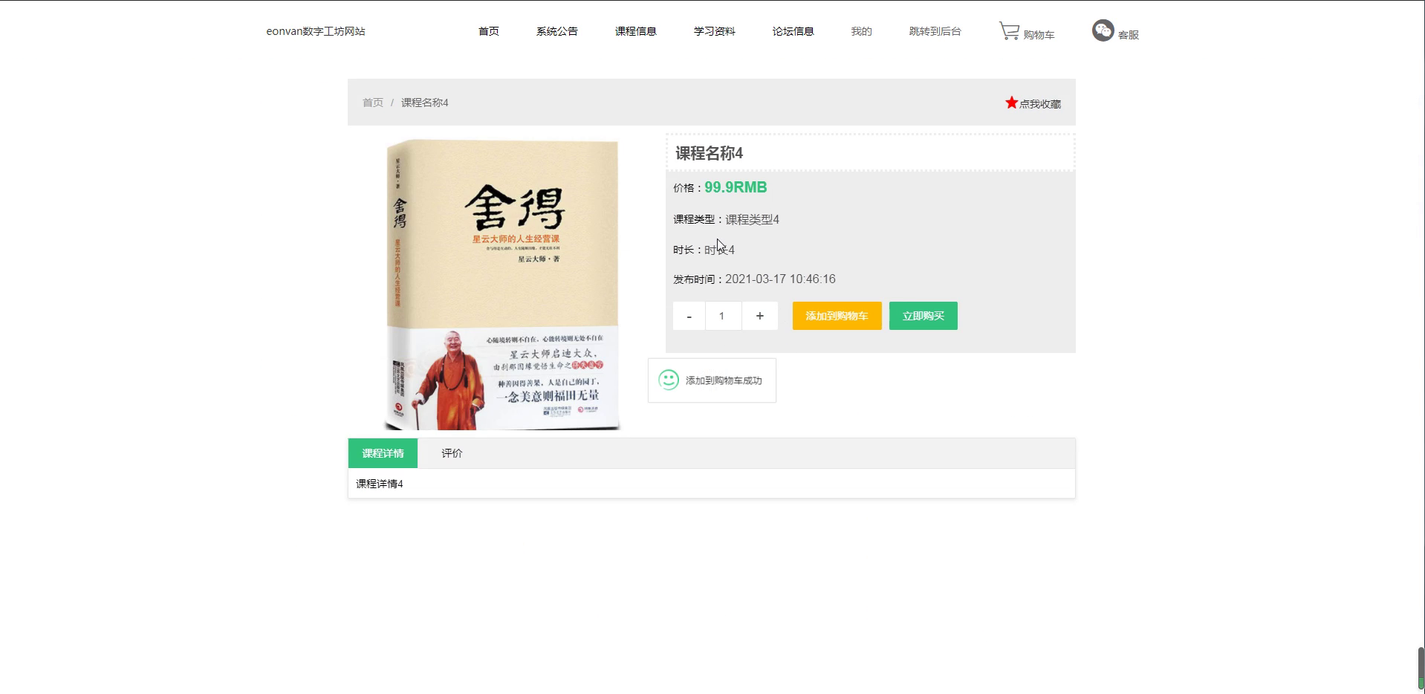Open 论坛信息 menu item
1425x694 pixels.
pyautogui.click(x=793, y=31)
